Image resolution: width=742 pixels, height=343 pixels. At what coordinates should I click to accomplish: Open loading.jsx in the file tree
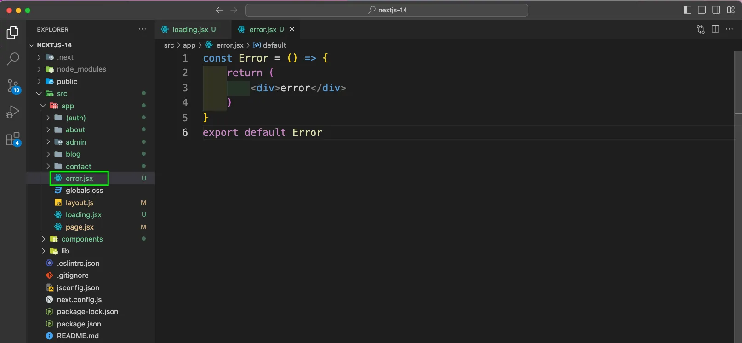pyautogui.click(x=91, y=215)
